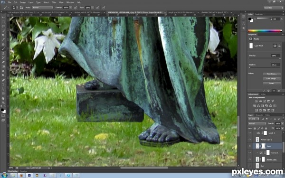Pick a color from the spectrum ramp
Image resolution: width=285 pixels, height=178 pixels.
[265, 31]
